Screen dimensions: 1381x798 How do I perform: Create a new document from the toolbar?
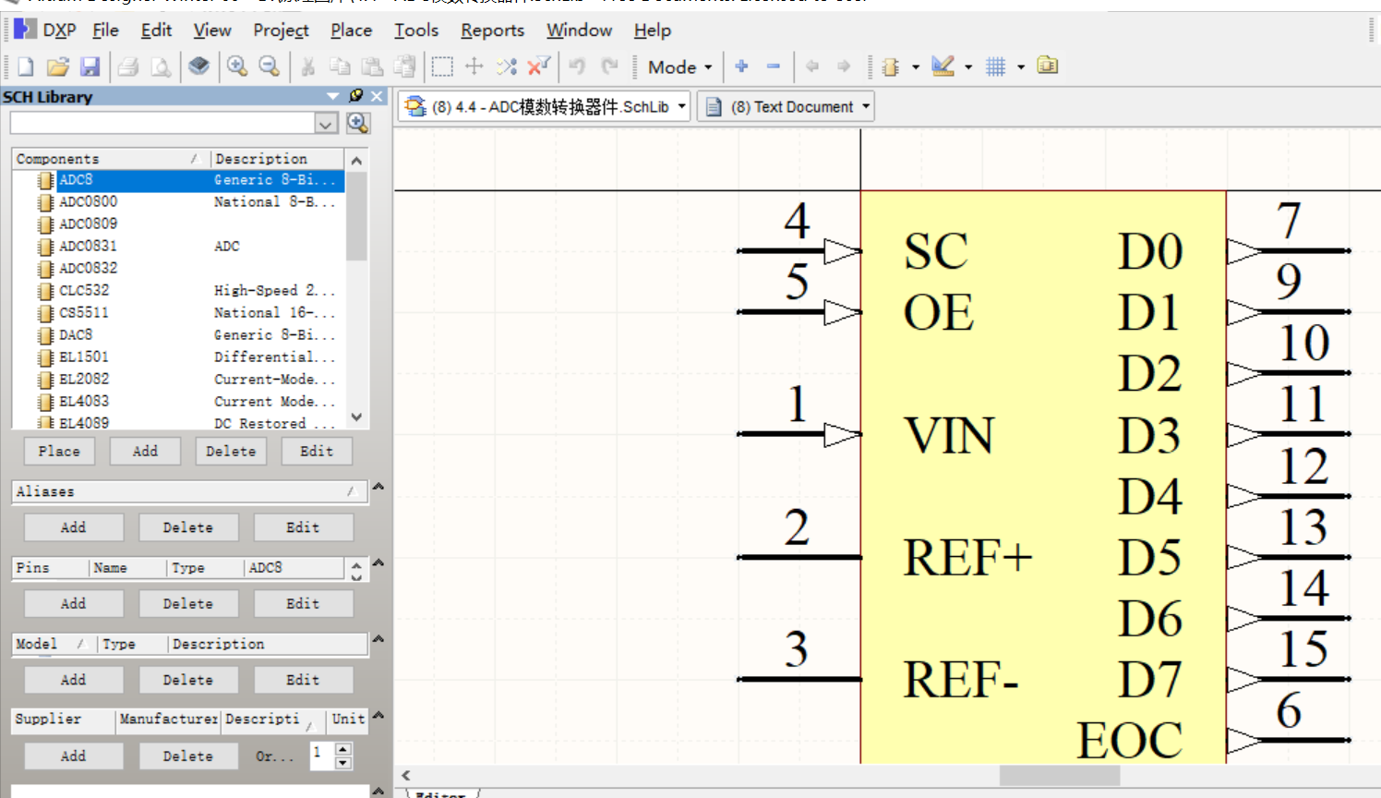[x=26, y=66]
